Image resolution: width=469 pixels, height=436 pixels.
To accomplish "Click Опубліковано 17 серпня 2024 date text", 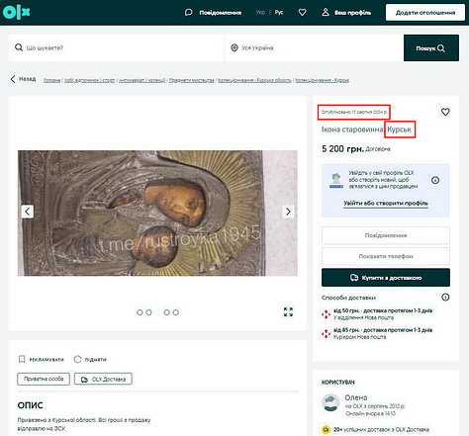I will tap(354, 112).
